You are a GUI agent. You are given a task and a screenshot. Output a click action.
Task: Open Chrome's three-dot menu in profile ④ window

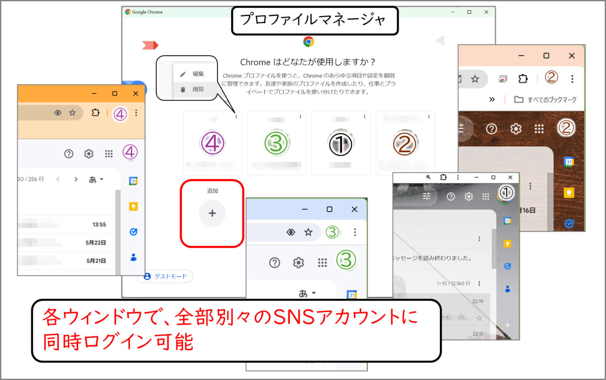click(x=136, y=113)
